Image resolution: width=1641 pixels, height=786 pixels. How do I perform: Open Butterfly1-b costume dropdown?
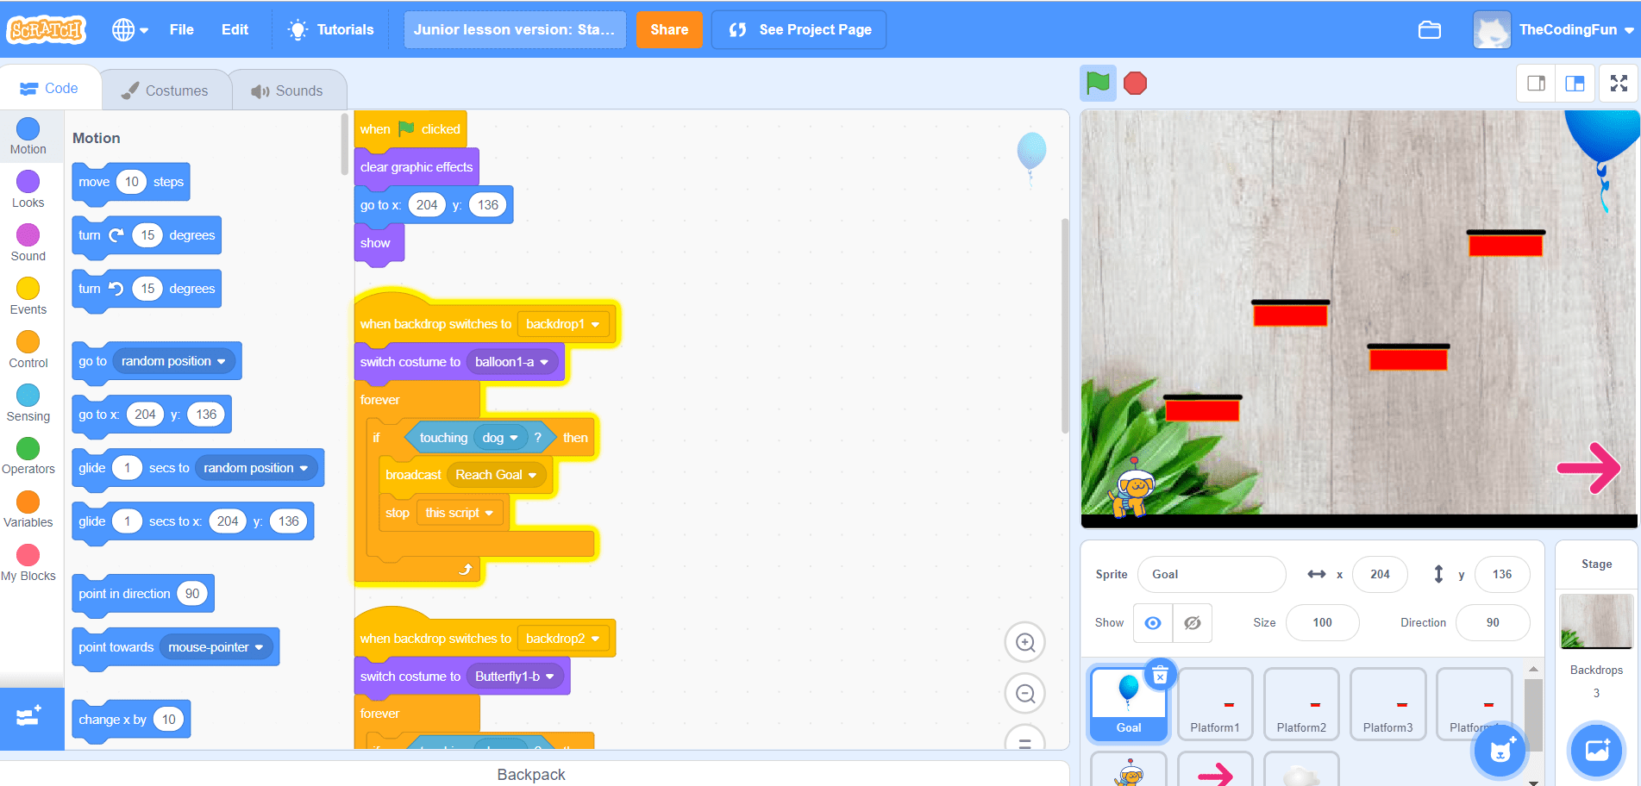tap(515, 677)
